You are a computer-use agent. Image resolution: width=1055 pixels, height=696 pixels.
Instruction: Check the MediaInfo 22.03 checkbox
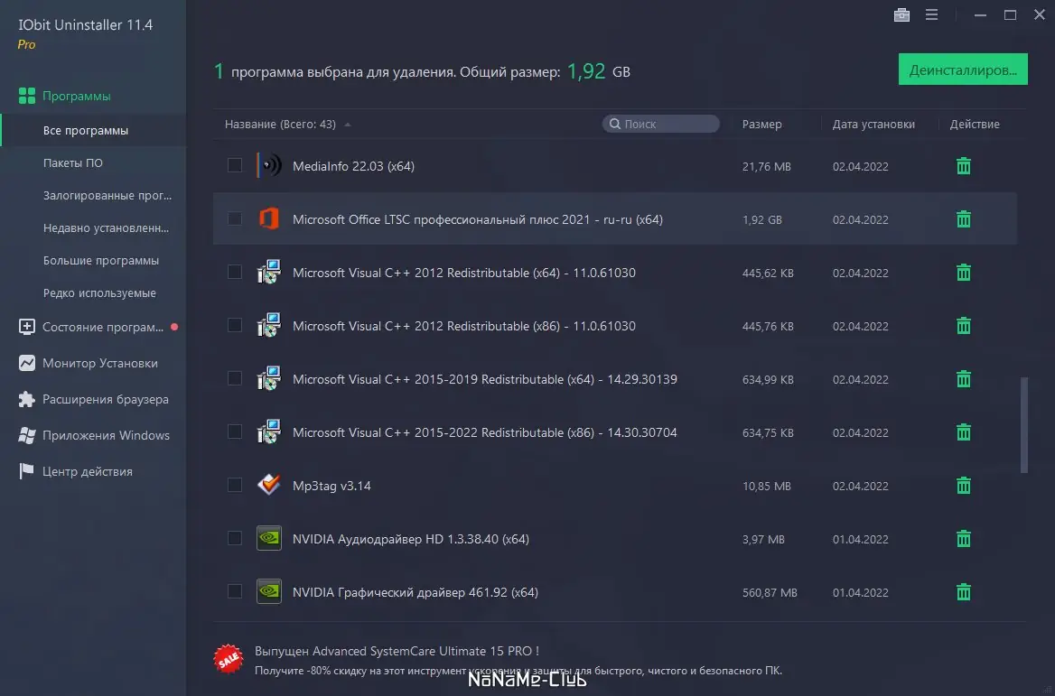point(234,165)
